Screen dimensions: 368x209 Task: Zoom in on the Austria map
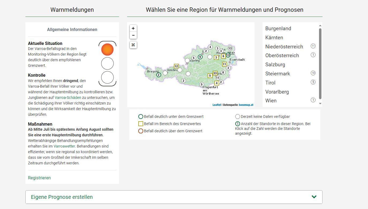tap(133, 28)
